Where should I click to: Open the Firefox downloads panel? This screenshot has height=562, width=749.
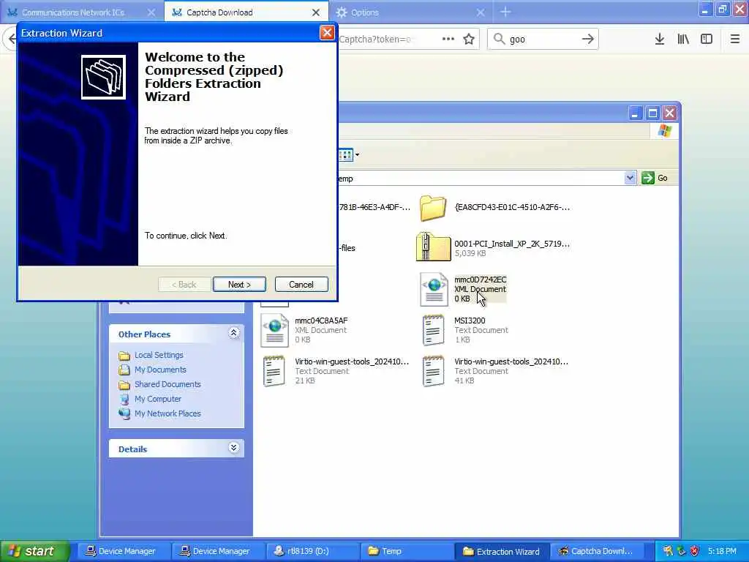tap(660, 39)
